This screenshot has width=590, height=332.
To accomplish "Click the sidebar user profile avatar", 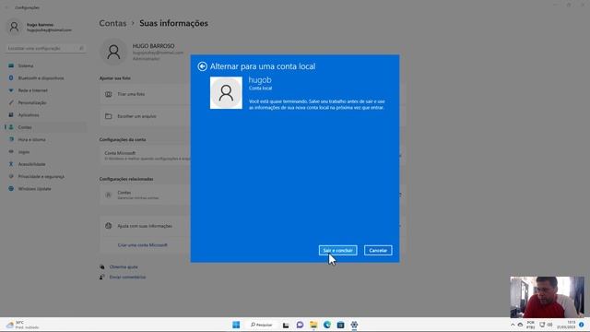I will (14, 27).
